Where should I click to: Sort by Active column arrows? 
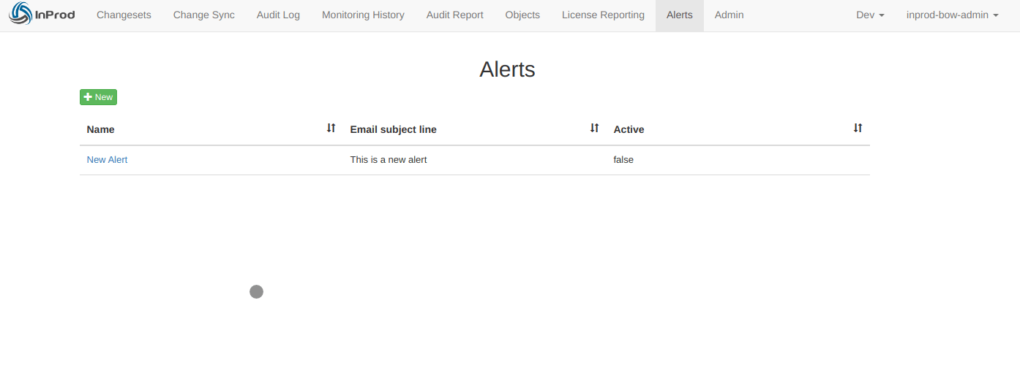[x=858, y=128]
